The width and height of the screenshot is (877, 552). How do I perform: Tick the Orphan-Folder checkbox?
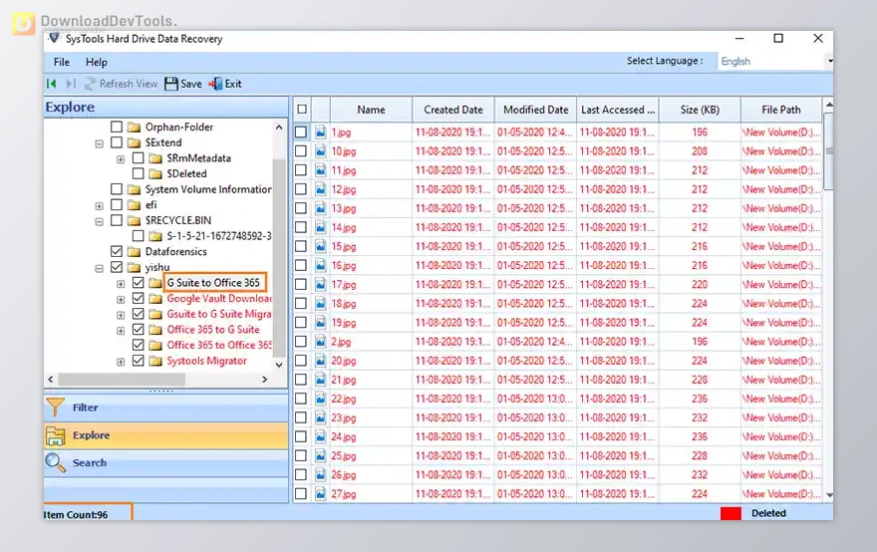(117, 127)
